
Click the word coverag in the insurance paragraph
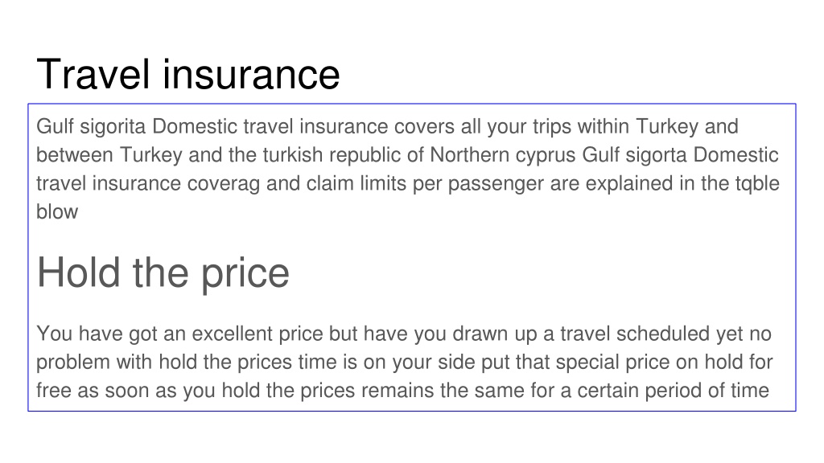(x=224, y=183)
